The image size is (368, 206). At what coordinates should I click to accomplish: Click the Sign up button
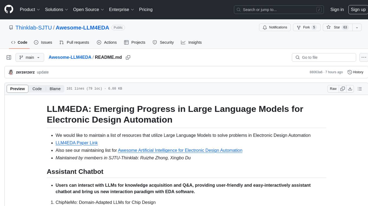[x=358, y=9]
